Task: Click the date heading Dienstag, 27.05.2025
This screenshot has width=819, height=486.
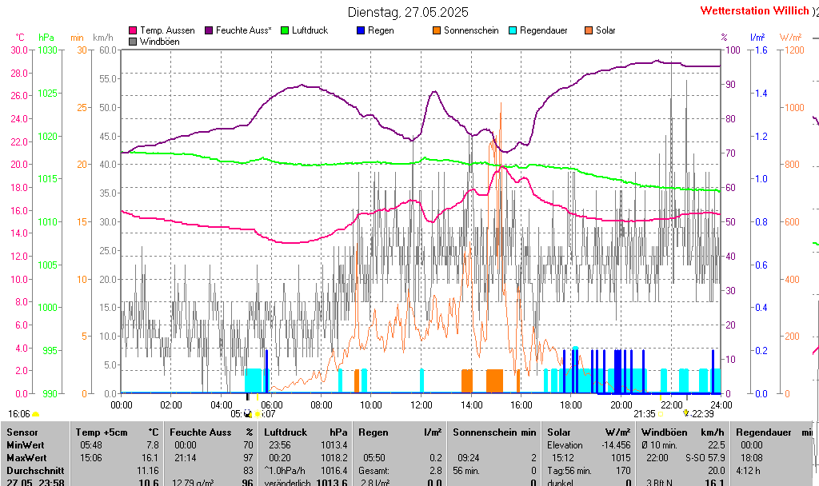Action: click(409, 13)
